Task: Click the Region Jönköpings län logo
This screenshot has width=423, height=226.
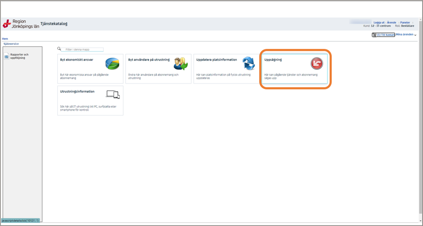Action: (x=21, y=24)
